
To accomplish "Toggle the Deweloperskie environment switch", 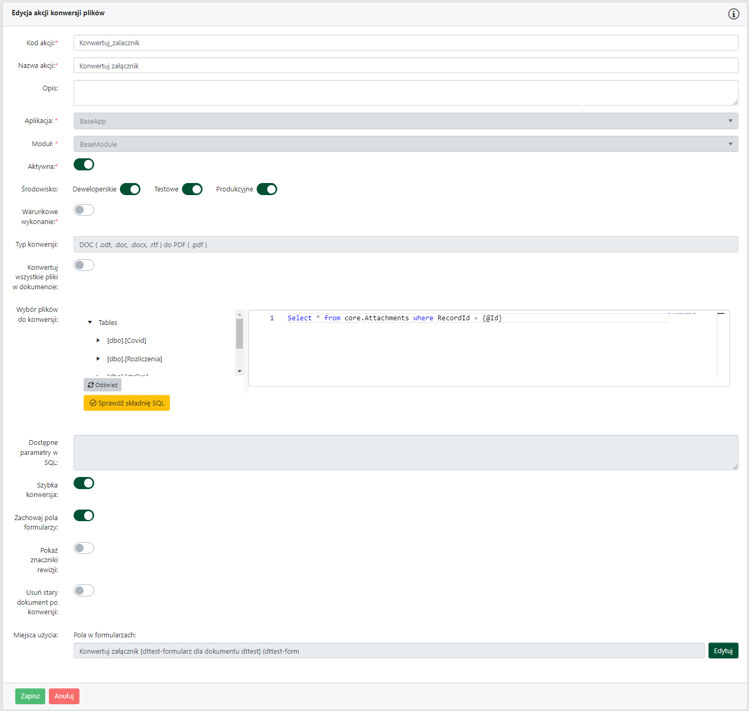I will click(130, 189).
